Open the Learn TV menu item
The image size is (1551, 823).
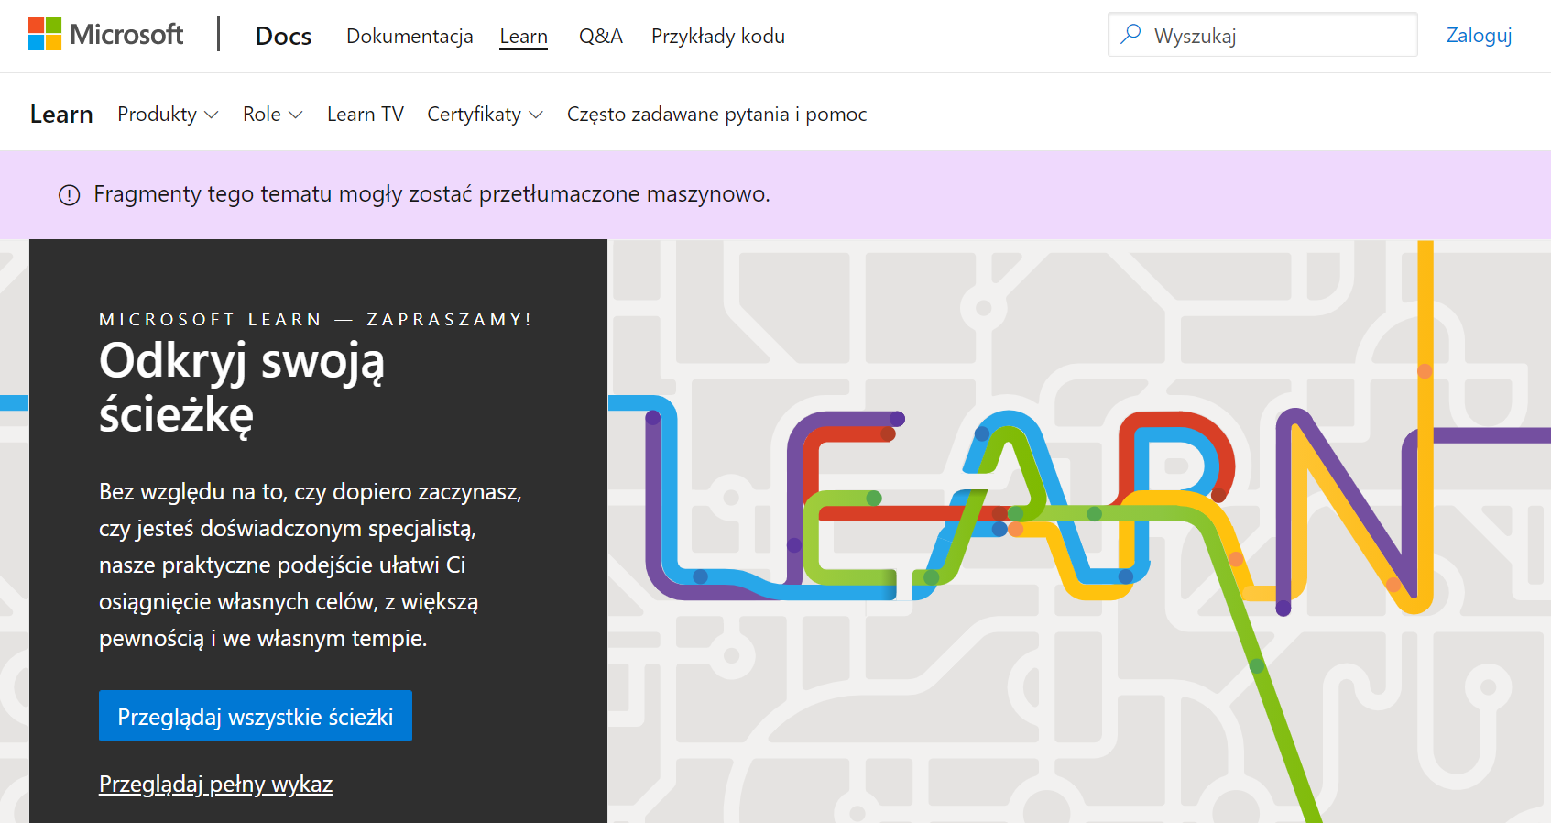(x=366, y=115)
